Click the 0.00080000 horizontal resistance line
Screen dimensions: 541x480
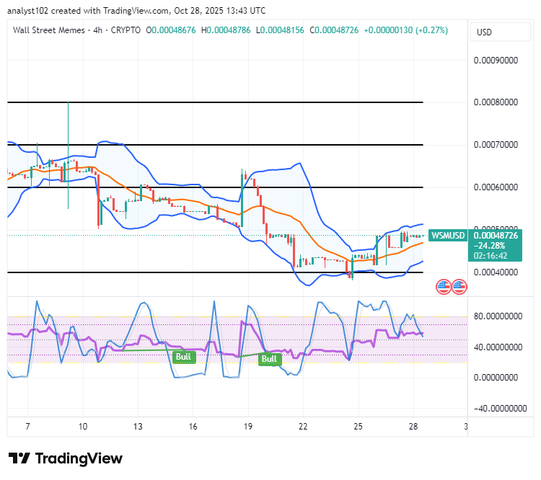pos(215,102)
